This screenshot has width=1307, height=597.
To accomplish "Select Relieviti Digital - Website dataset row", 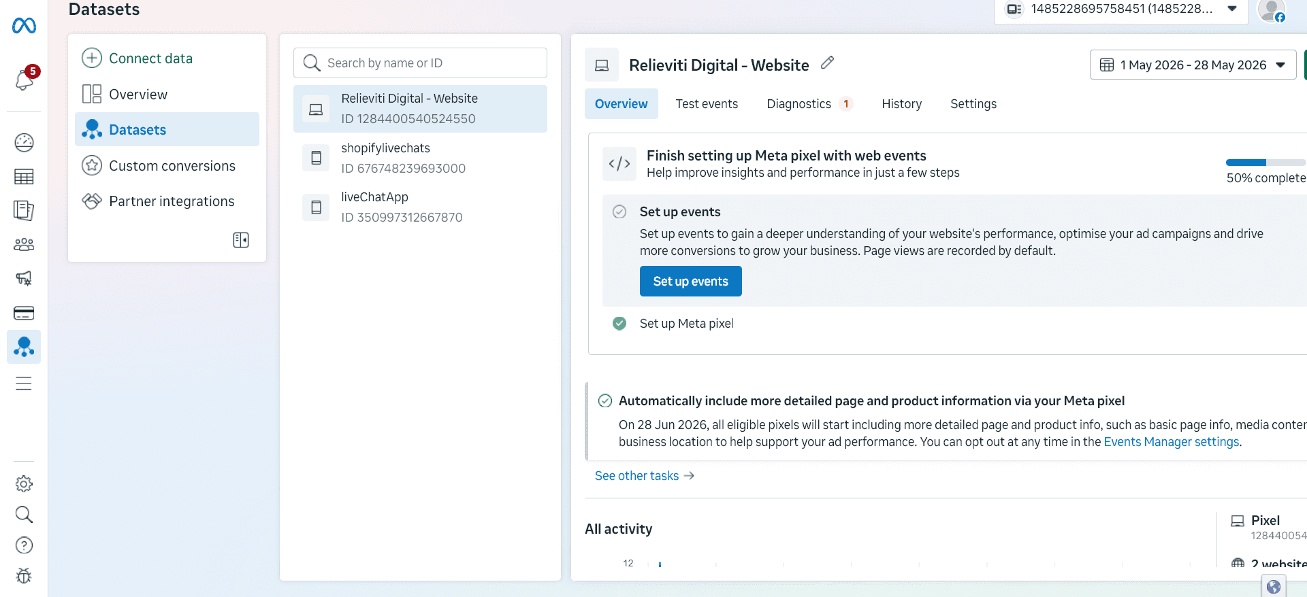I will tap(420, 109).
